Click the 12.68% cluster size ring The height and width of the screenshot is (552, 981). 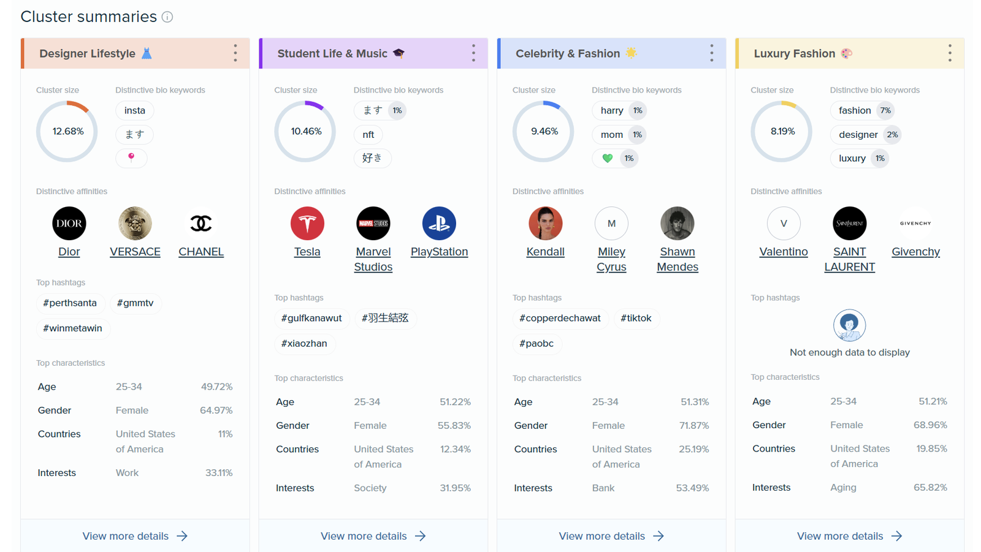click(67, 132)
